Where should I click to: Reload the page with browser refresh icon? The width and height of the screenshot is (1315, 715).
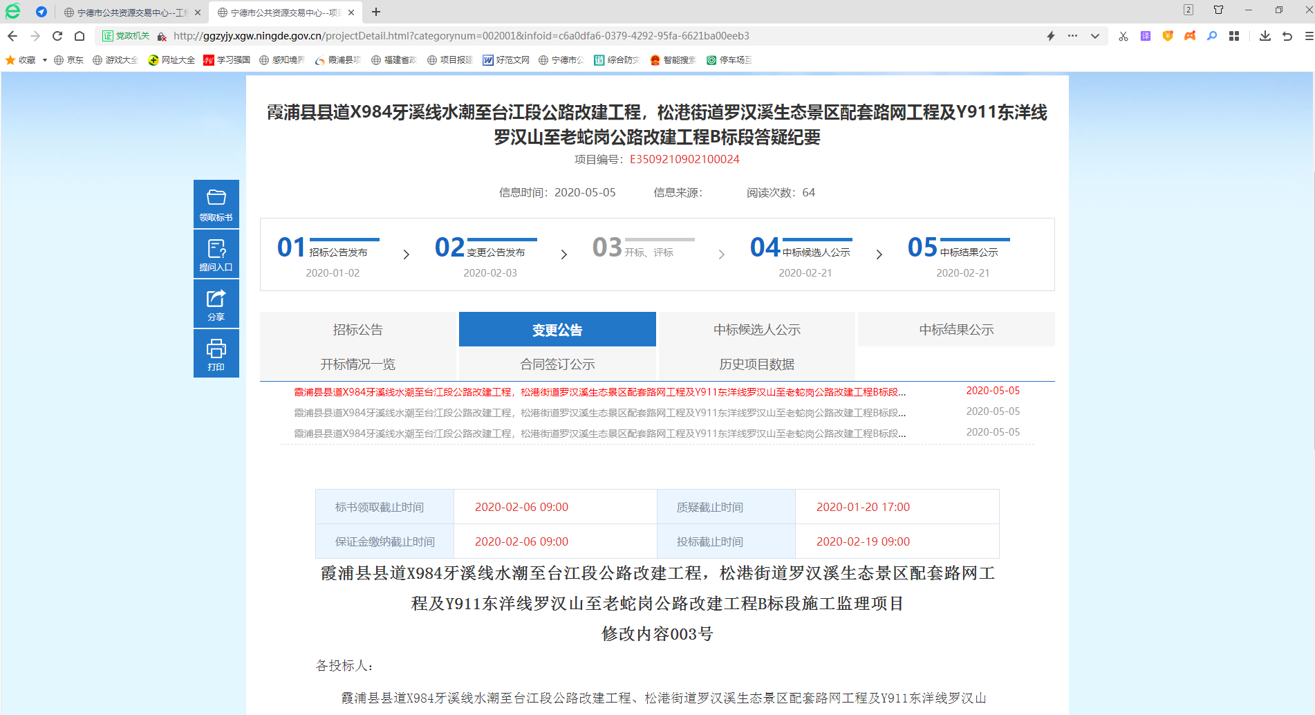coord(57,36)
